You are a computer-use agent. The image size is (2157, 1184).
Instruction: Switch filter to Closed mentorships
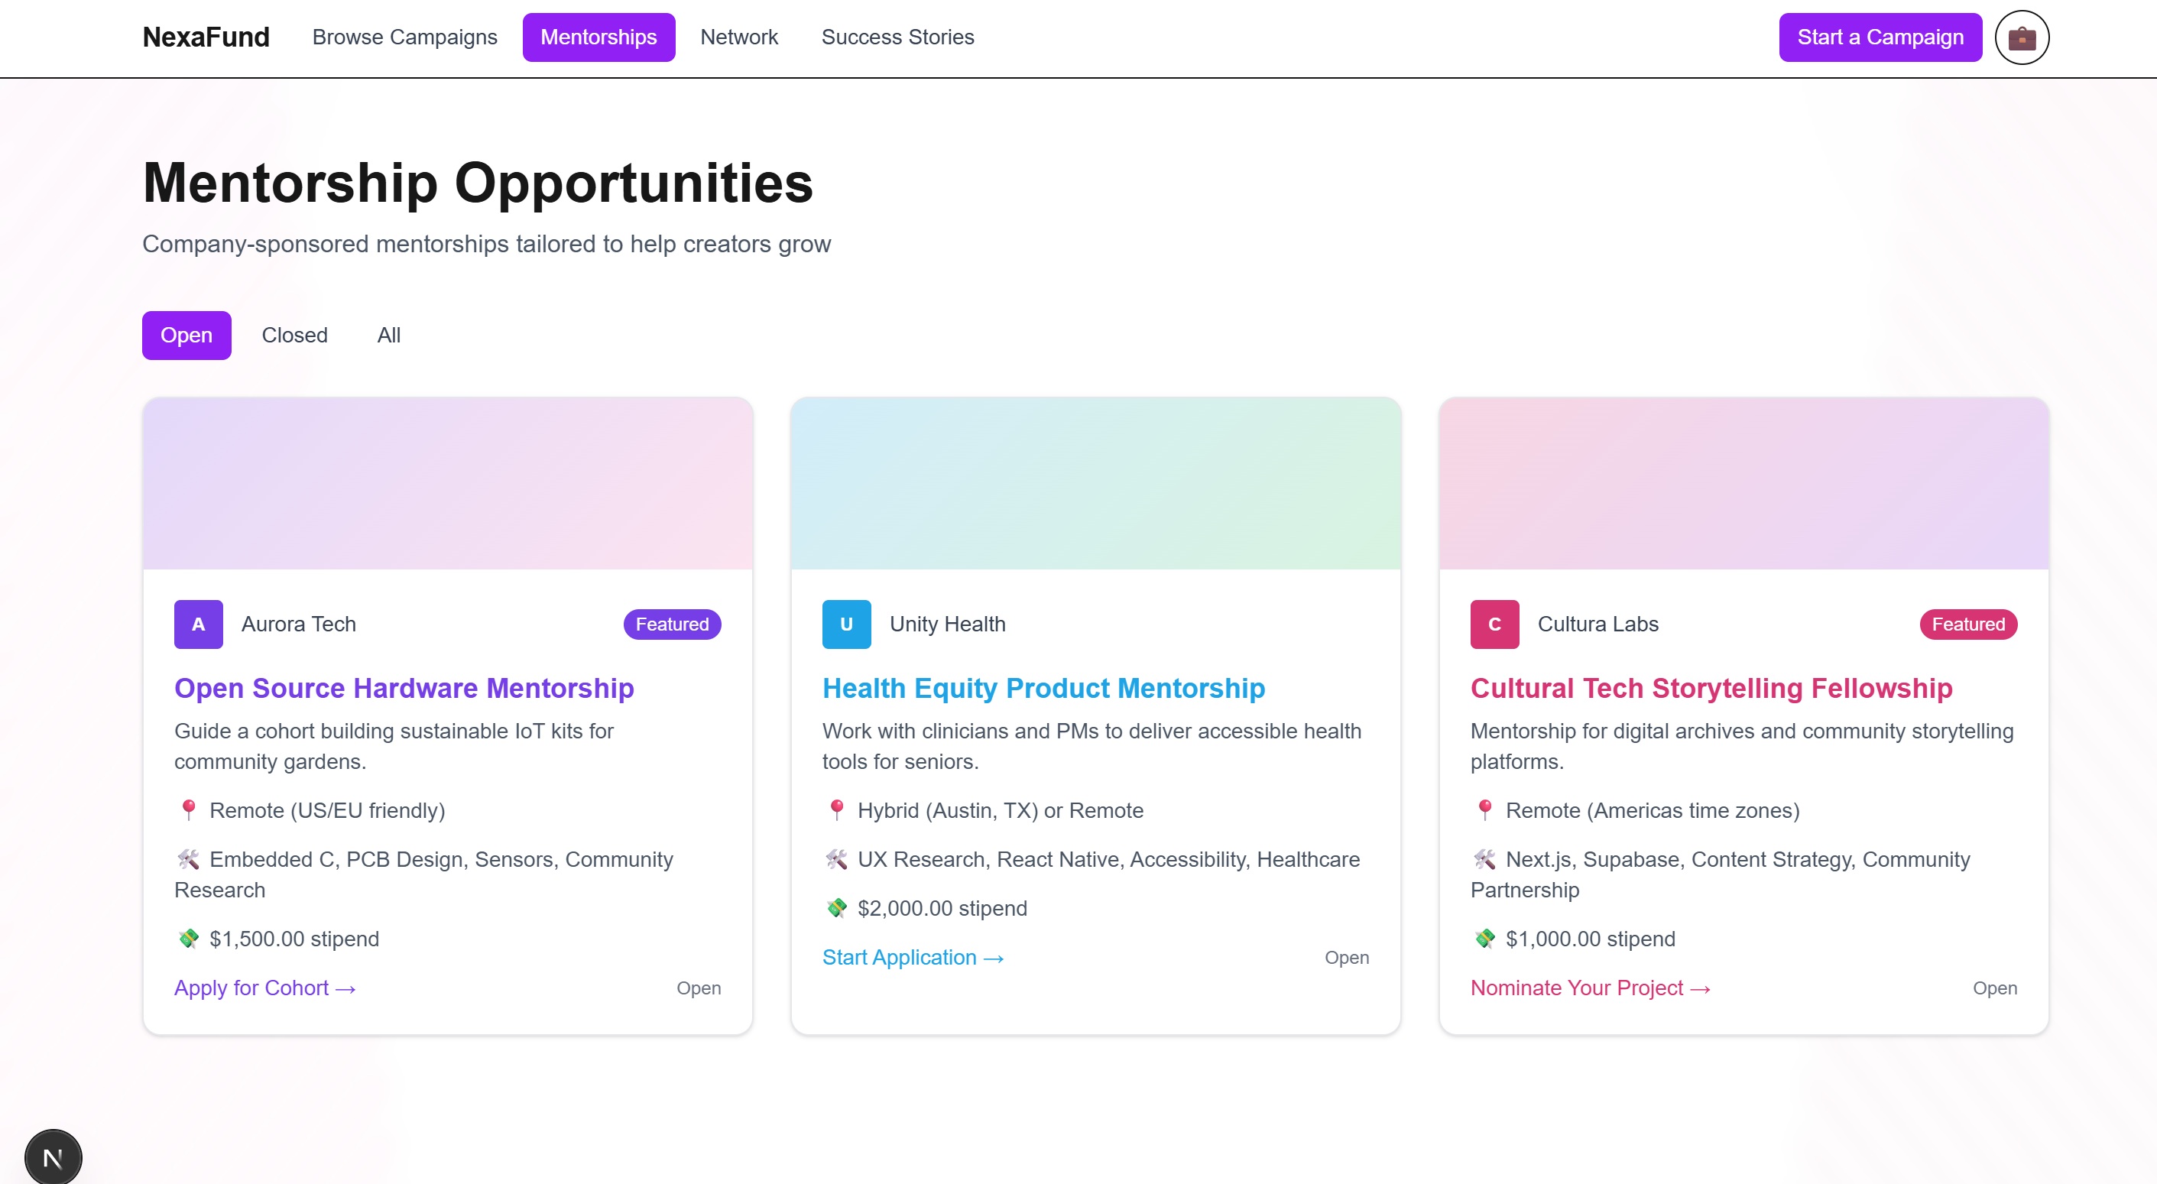pos(294,335)
